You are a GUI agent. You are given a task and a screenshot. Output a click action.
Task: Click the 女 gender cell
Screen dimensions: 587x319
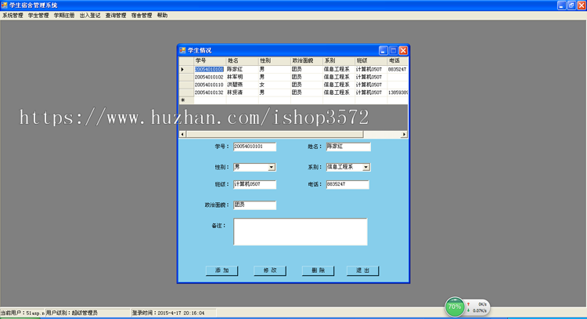(x=275, y=85)
